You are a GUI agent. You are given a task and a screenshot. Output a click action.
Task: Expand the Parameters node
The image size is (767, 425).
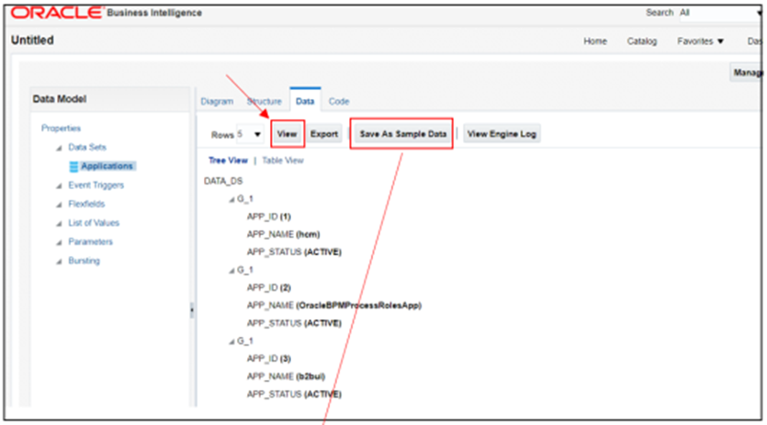[x=59, y=242]
